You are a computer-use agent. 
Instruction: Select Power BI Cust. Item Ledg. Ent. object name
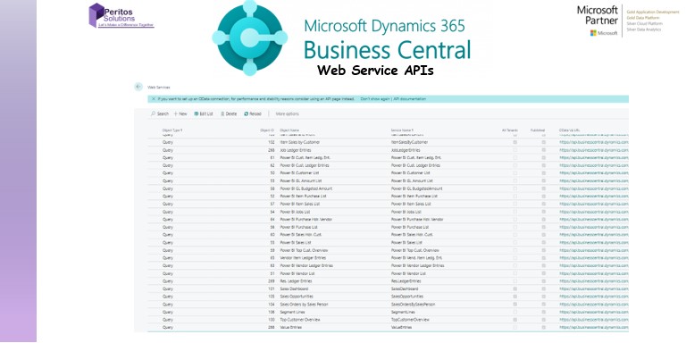tap(305, 157)
